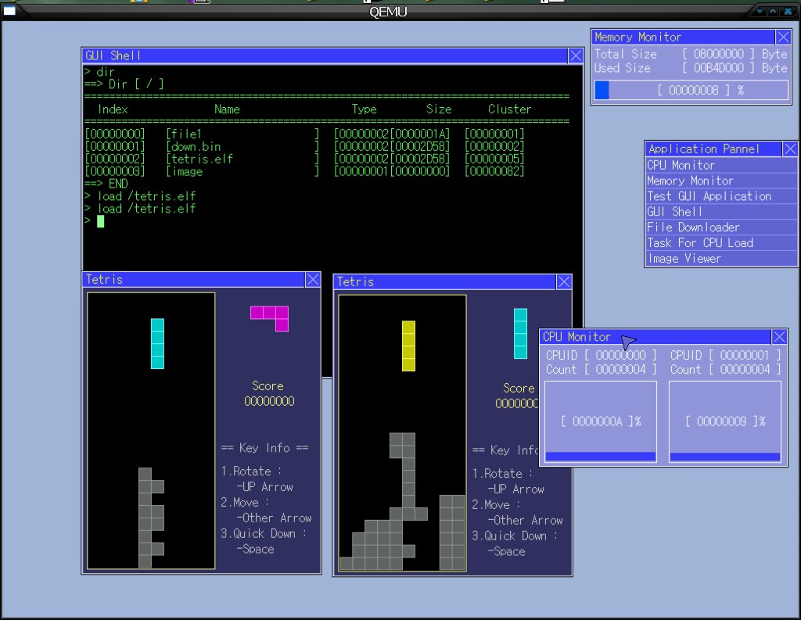Click the 'Index' column header in shell

tap(113, 109)
